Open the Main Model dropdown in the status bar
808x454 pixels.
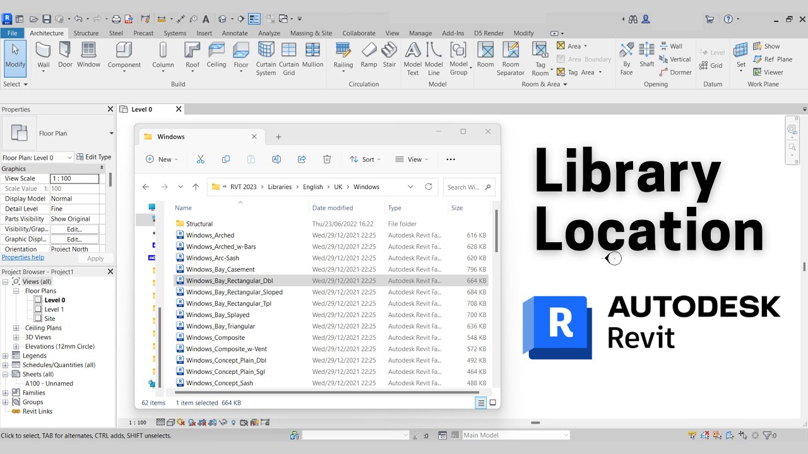tap(566, 435)
